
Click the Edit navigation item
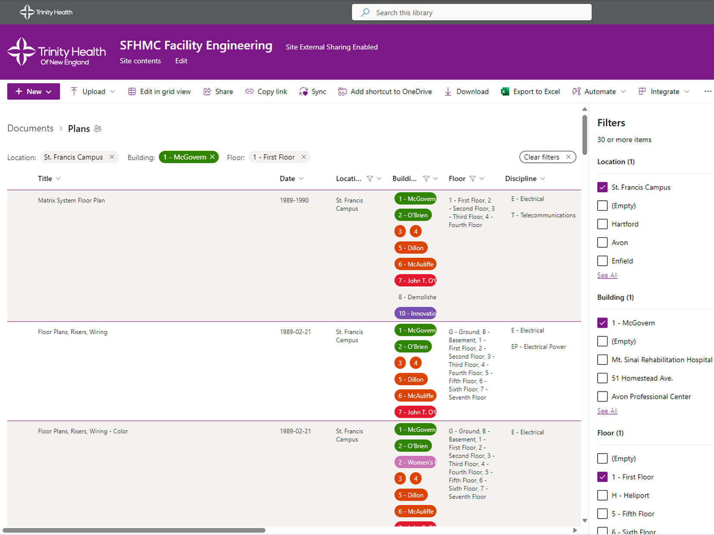[x=181, y=61]
